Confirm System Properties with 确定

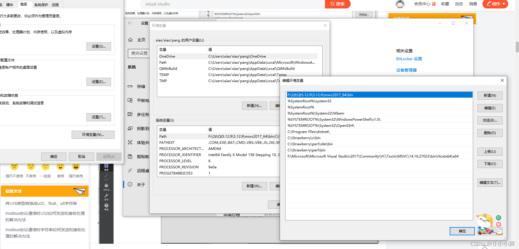point(54,157)
